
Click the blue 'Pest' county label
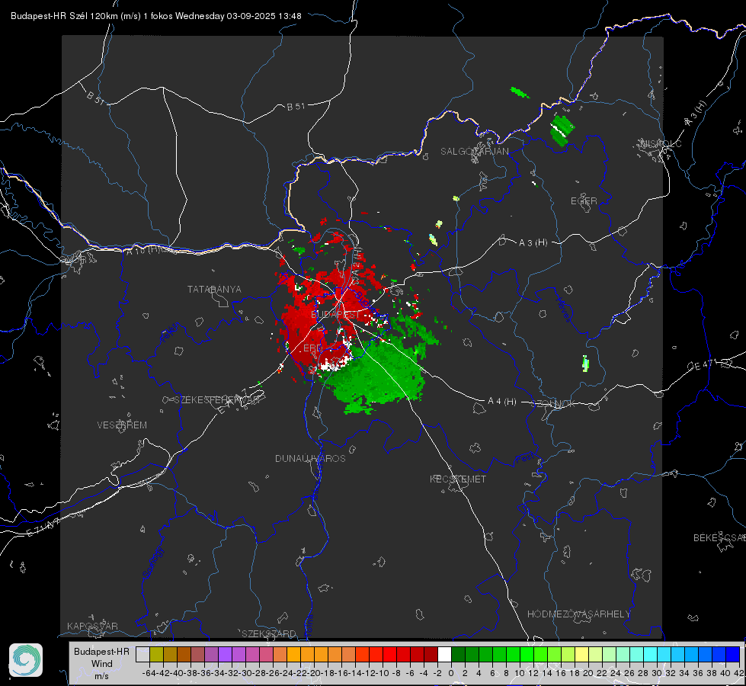point(524,458)
